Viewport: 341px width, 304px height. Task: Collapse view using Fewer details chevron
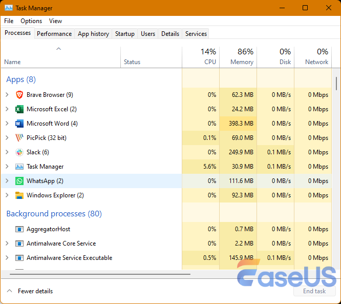click(x=9, y=291)
